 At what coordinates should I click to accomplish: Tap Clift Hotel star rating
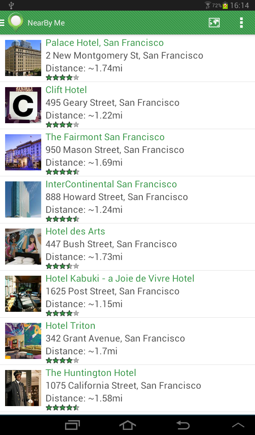pyautogui.click(x=62, y=125)
